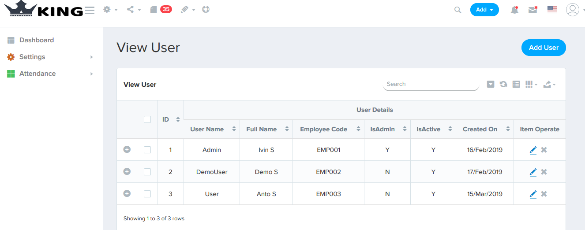585x230 pixels.
Task: Expand the Attendance sidebar menu
Action: click(x=37, y=74)
